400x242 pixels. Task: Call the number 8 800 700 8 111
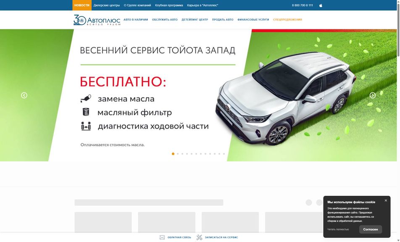click(302, 5)
